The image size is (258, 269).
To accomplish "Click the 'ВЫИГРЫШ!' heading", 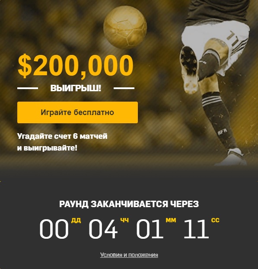I will click(x=76, y=88).
